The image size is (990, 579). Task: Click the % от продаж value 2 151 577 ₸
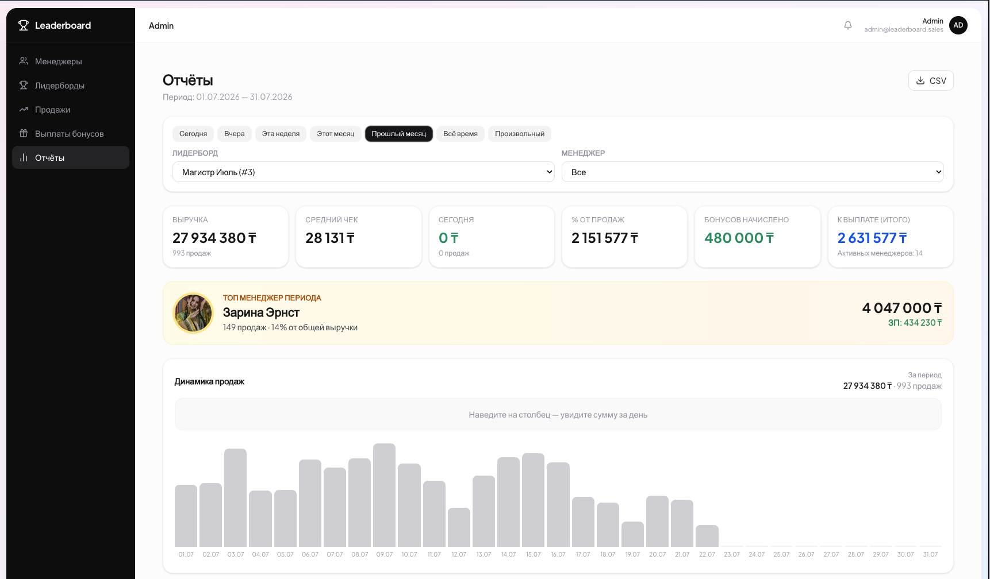tap(605, 238)
